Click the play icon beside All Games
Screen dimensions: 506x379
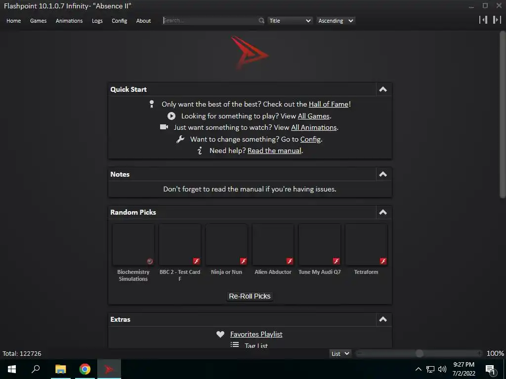pos(171,116)
